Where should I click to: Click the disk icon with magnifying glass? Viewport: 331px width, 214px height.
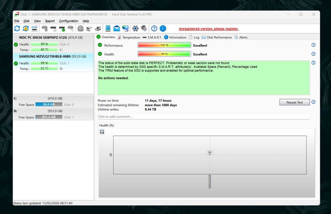click(x=71, y=28)
